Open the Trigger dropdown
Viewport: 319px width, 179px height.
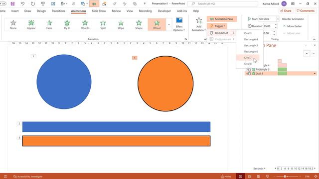point(217,26)
